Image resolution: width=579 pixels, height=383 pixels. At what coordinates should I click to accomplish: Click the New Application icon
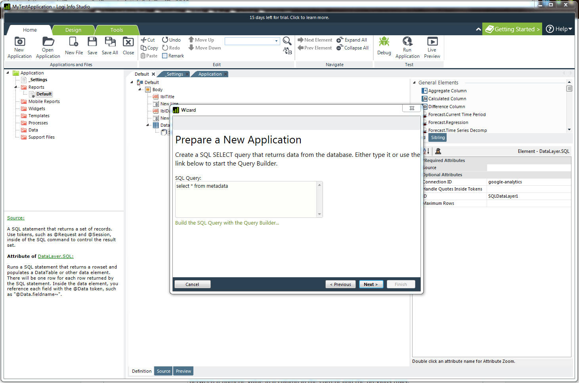(19, 42)
